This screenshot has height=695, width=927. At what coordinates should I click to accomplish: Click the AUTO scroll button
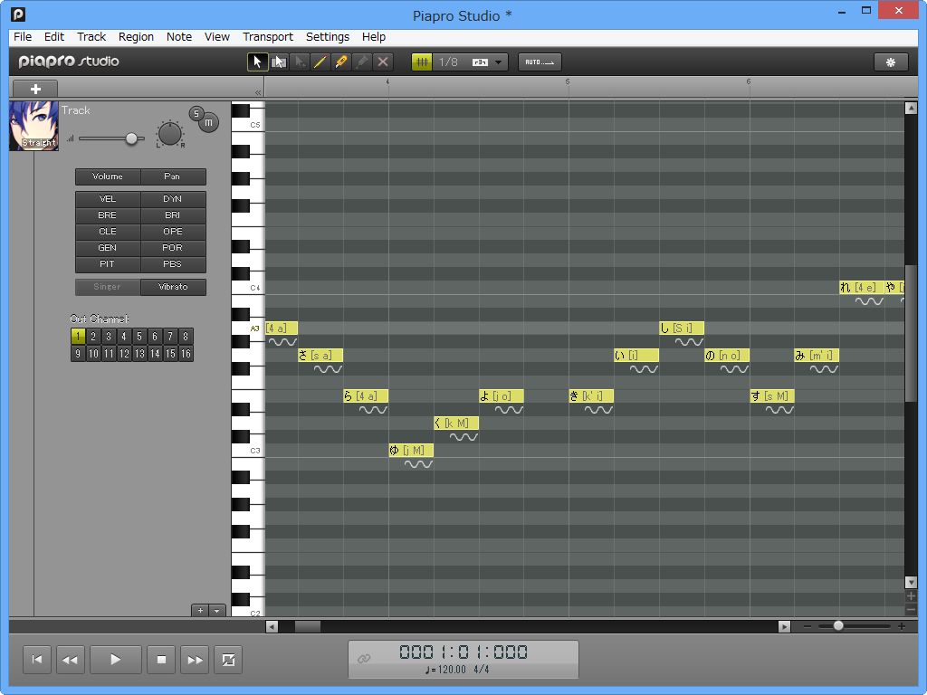pyautogui.click(x=540, y=62)
